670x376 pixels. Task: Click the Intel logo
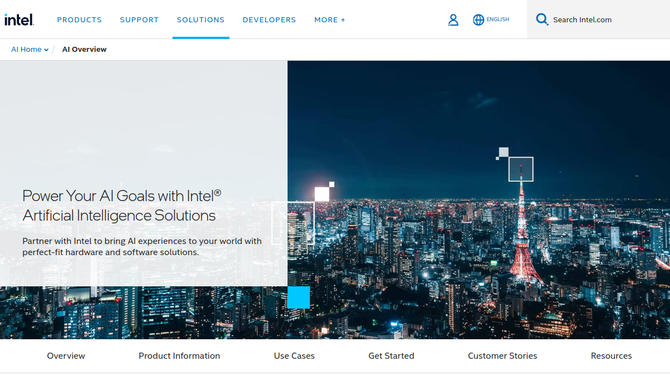pos(19,19)
